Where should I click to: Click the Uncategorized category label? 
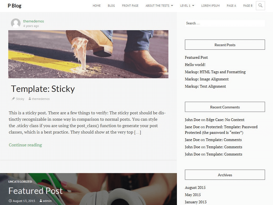click(20, 182)
